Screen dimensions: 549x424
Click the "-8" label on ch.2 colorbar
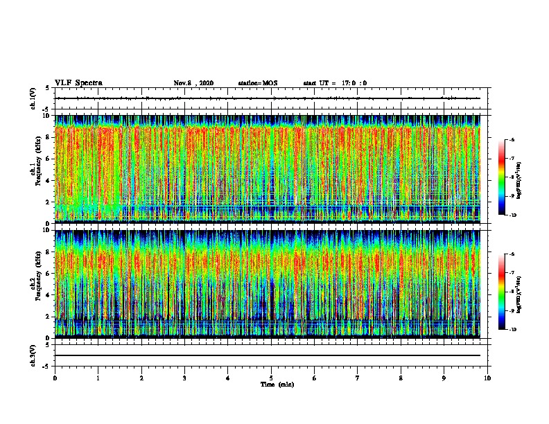click(x=511, y=292)
